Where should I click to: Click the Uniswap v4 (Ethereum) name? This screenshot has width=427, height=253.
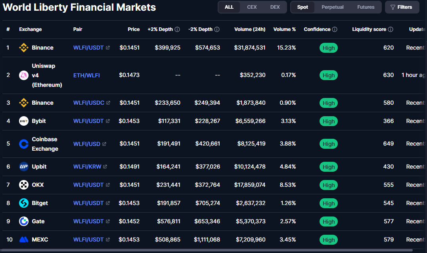click(x=47, y=75)
